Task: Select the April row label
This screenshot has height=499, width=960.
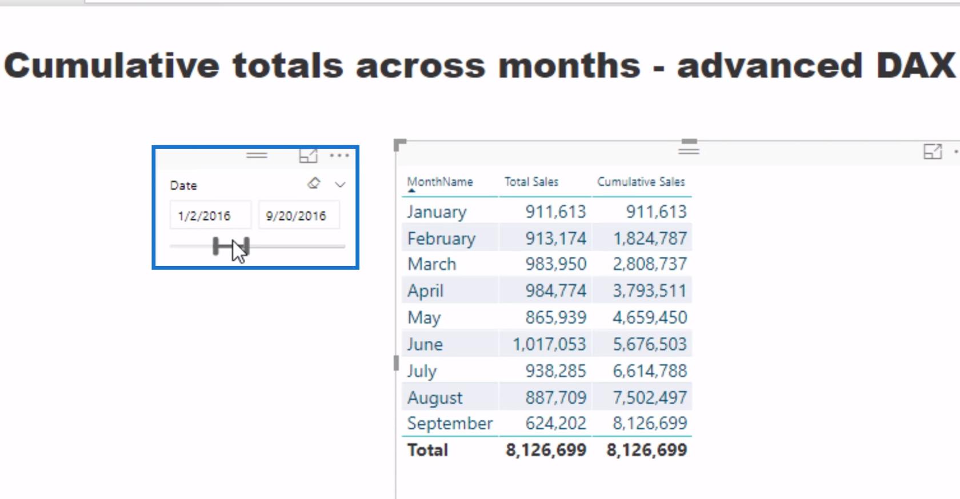Action: [425, 291]
